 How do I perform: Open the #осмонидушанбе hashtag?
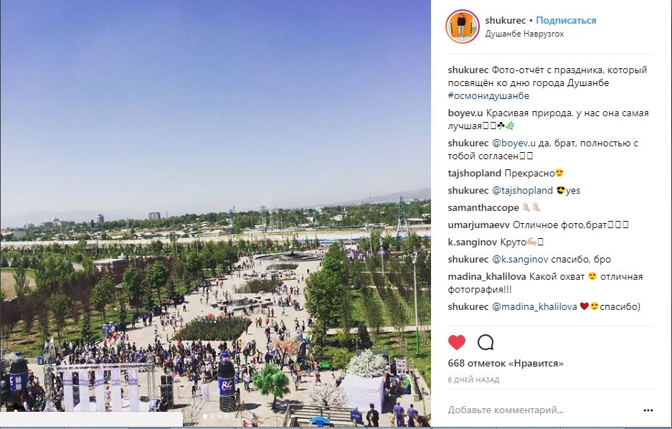coord(488,96)
